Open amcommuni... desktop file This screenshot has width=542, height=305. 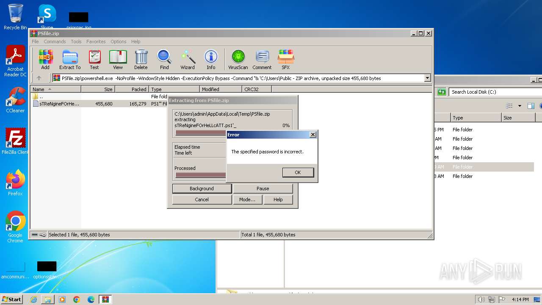tap(15, 269)
